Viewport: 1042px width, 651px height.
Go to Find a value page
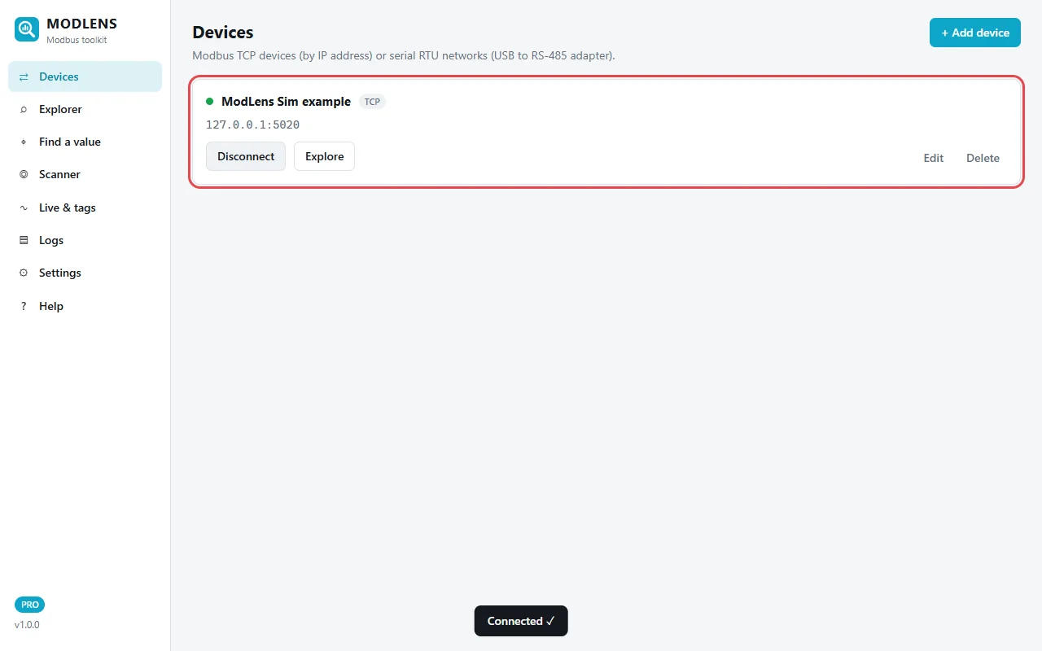[85, 142]
